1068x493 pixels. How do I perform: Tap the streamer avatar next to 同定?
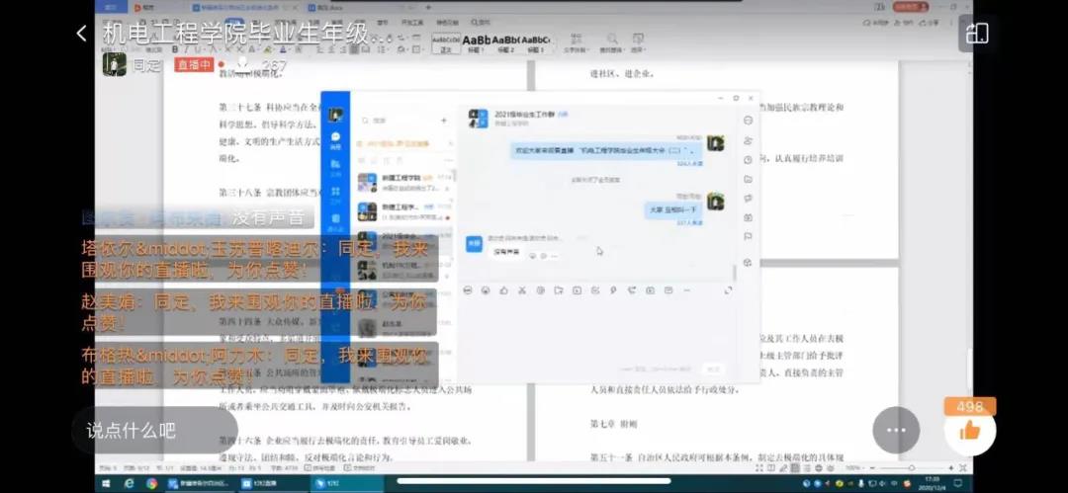[x=114, y=64]
